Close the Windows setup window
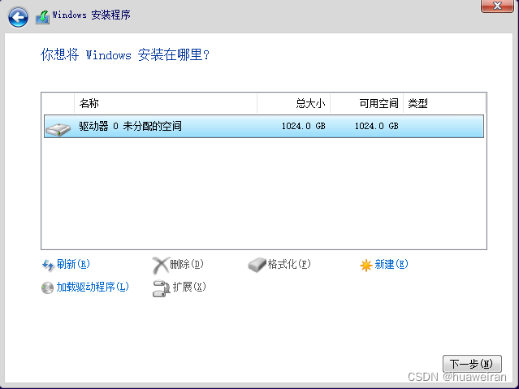This screenshot has width=519, height=389. click(x=497, y=6)
